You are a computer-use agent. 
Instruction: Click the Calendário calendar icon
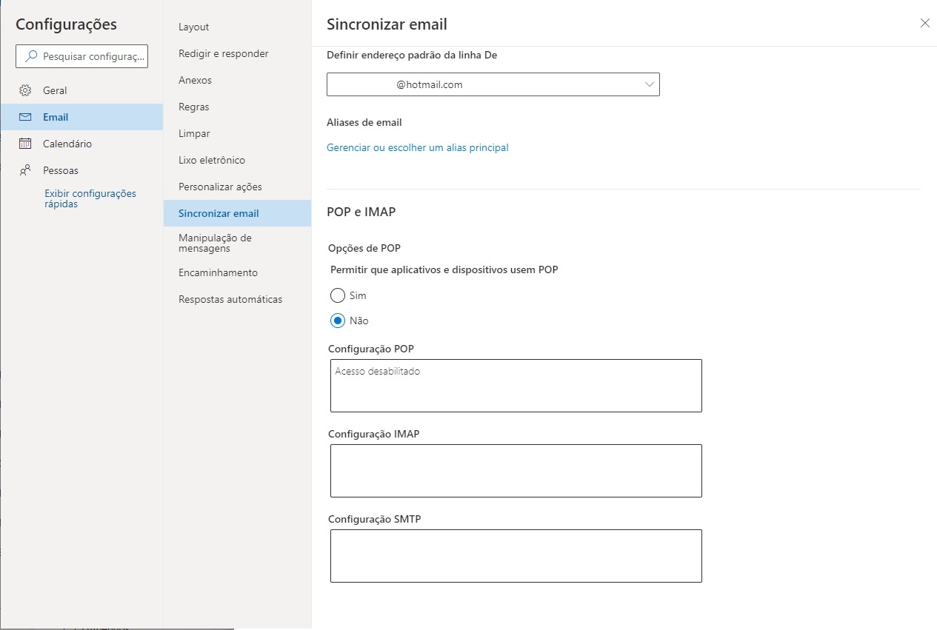tap(25, 144)
